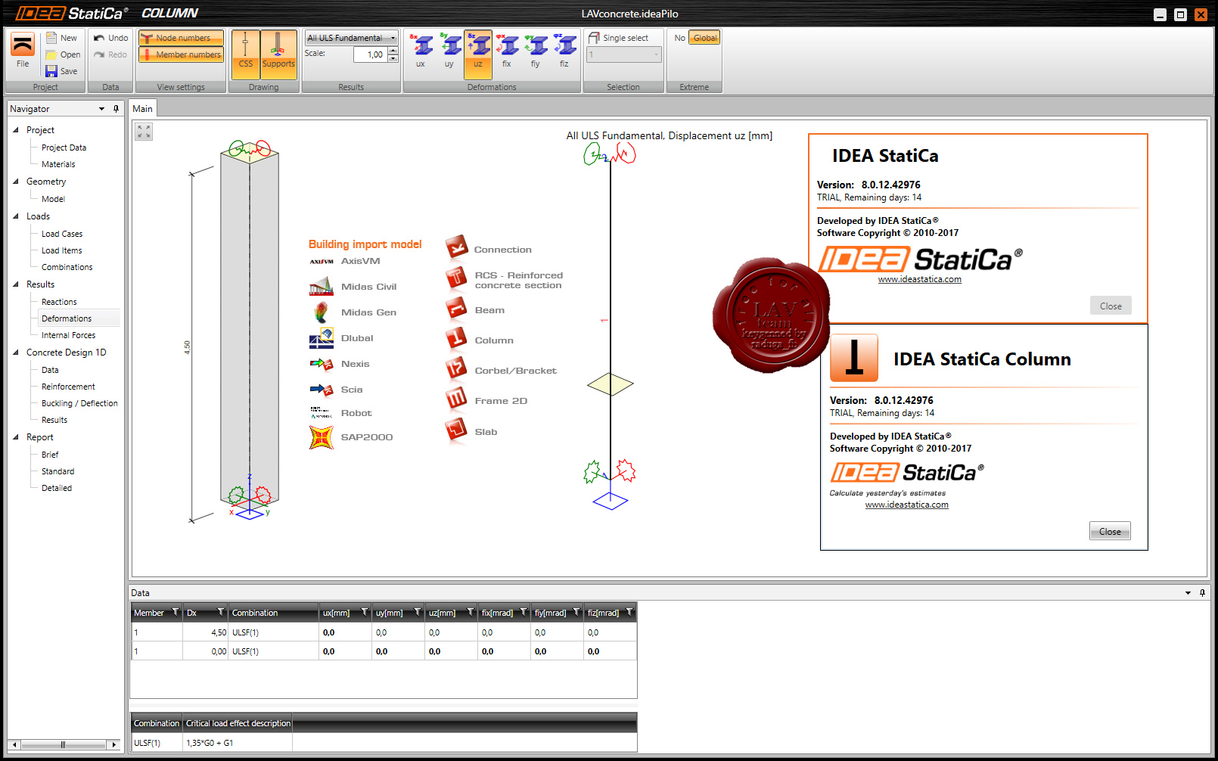
Task: Filter the uz[mm] column
Action: pyautogui.click(x=471, y=612)
